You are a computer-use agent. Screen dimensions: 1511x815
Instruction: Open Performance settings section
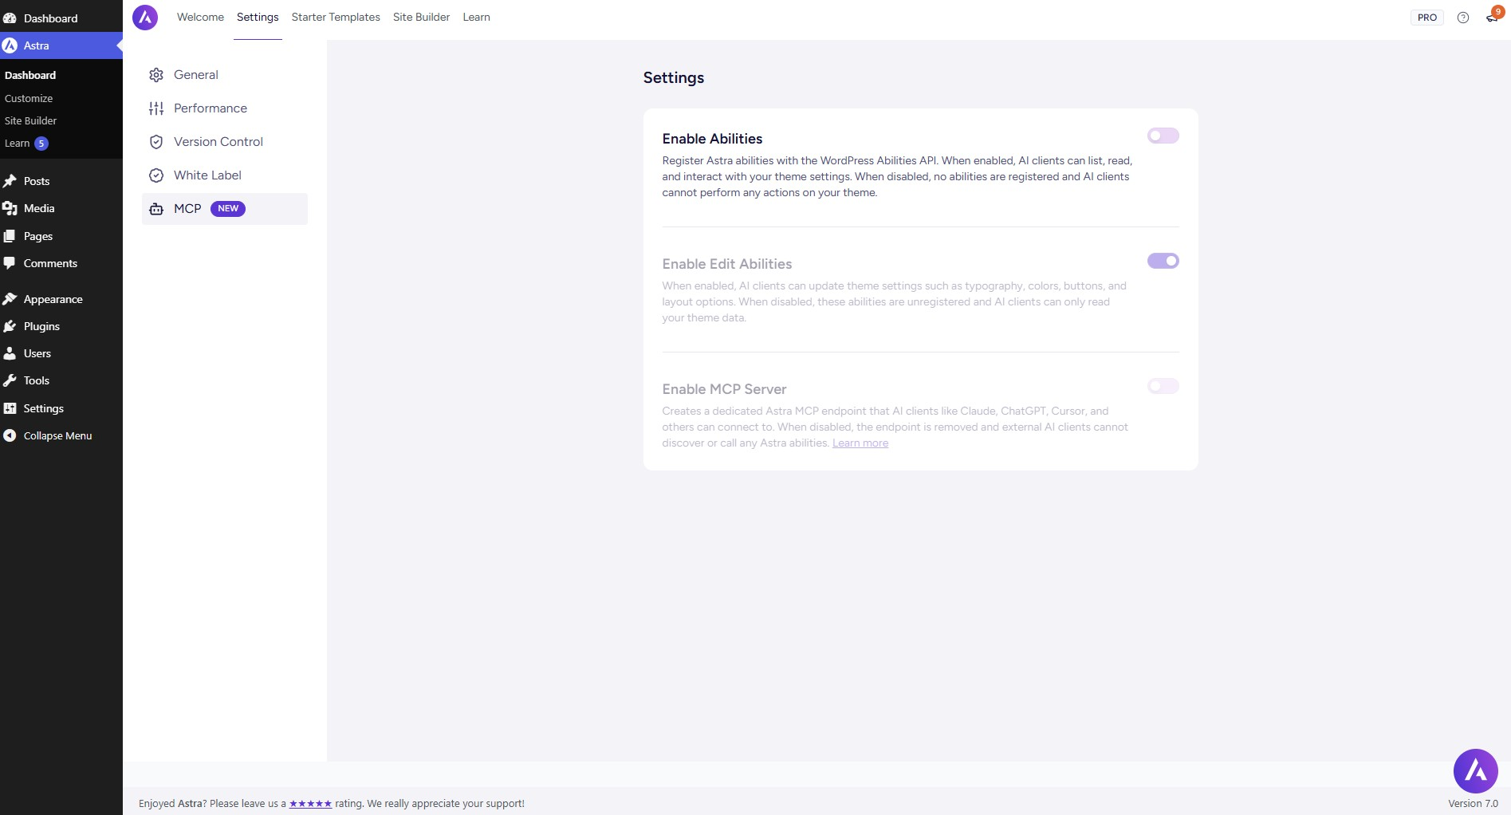[225, 108]
